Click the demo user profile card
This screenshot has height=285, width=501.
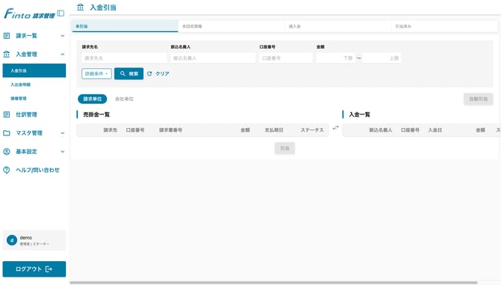(x=34, y=240)
